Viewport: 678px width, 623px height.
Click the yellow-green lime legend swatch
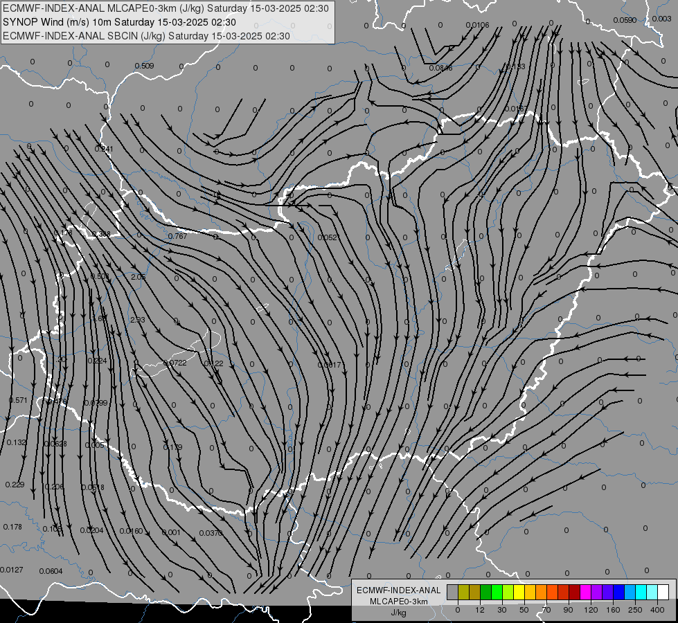(x=508, y=592)
